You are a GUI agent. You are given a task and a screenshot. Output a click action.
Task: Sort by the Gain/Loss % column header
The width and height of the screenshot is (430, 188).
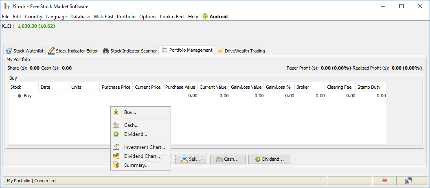pos(279,87)
